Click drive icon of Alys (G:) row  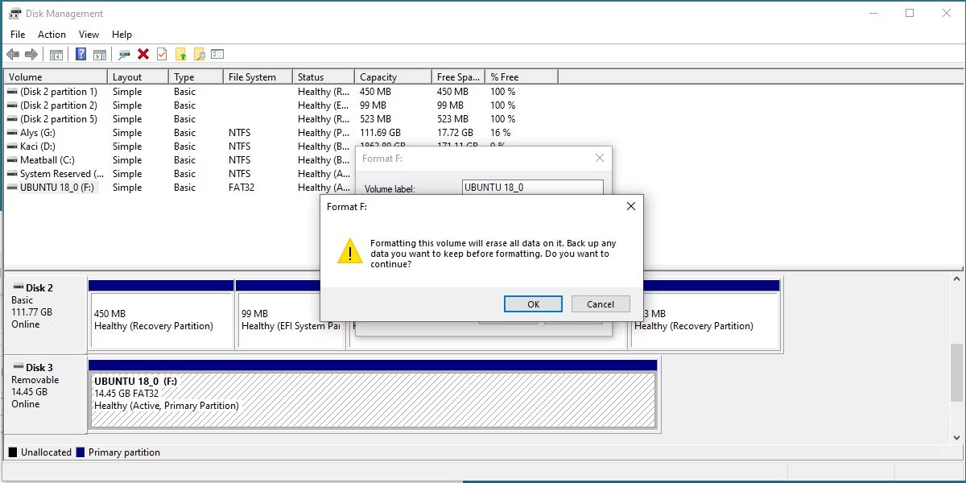coord(12,133)
